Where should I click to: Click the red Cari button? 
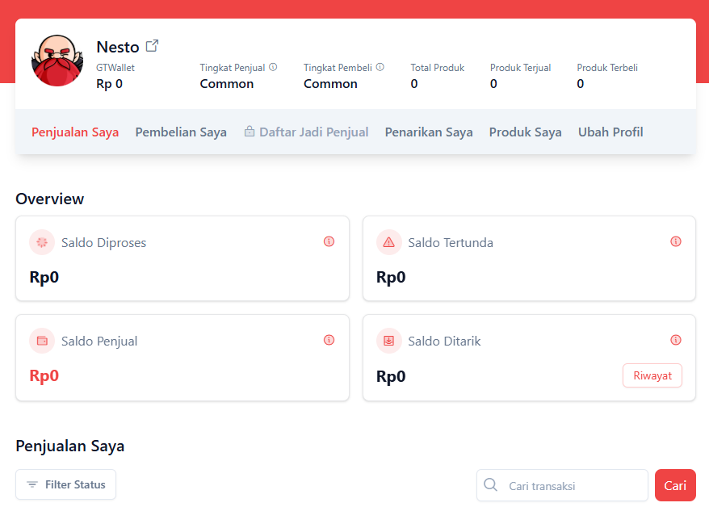(675, 485)
